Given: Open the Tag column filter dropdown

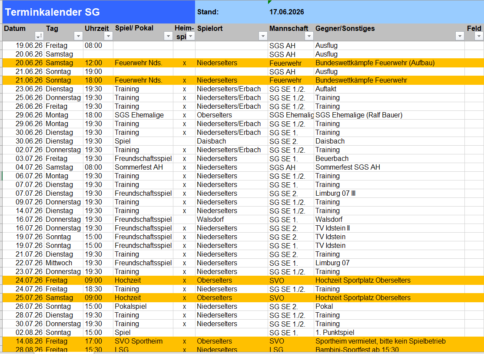Looking at the screenshot, I should (78, 36).
